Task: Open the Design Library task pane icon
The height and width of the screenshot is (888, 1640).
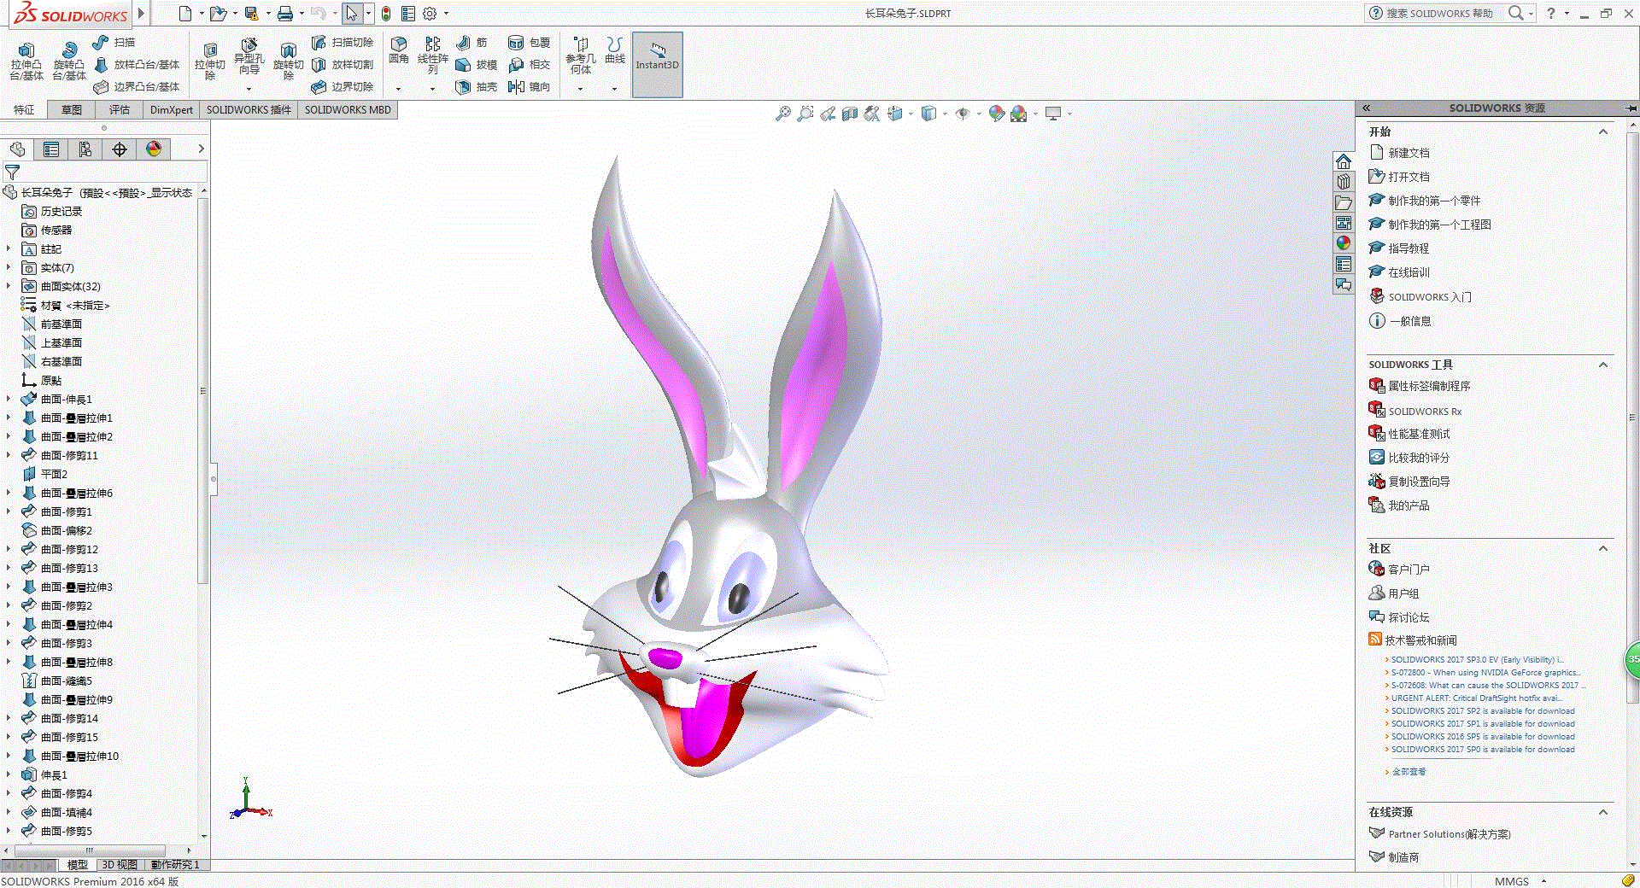Action: (x=1344, y=182)
